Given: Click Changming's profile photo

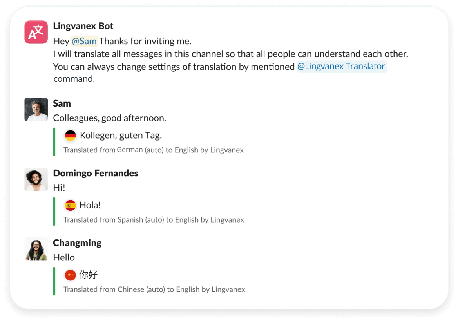Looking at the screenshot, I should click(x=36, y=249).
